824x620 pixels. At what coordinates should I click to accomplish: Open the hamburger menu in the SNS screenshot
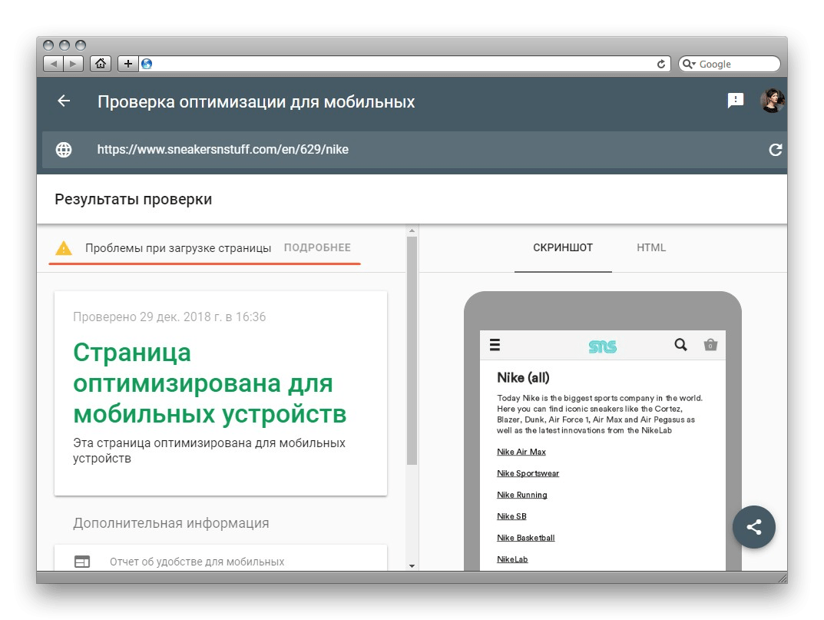(x=495, y=345)
